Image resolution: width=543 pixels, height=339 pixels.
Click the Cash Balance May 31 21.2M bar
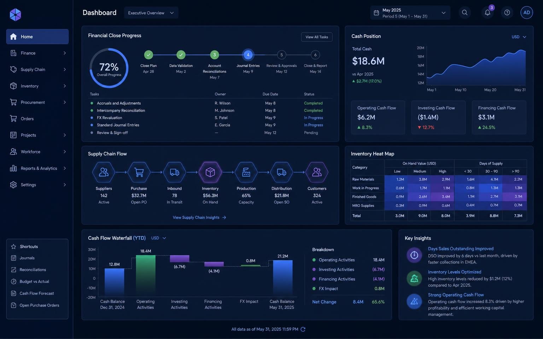click(283, 278)
